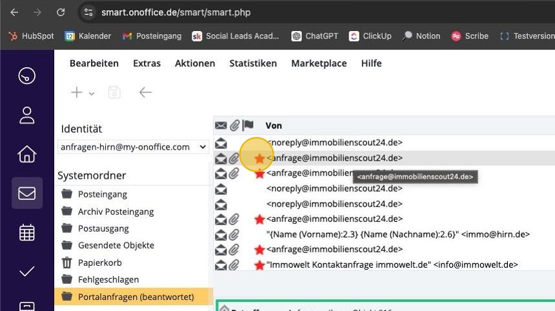Image resolution: width=555 pixels, height=311 pixels.
Task: Open the real estate house icon in sidebar
Action: pyautogui.click(x=26, y=154)
